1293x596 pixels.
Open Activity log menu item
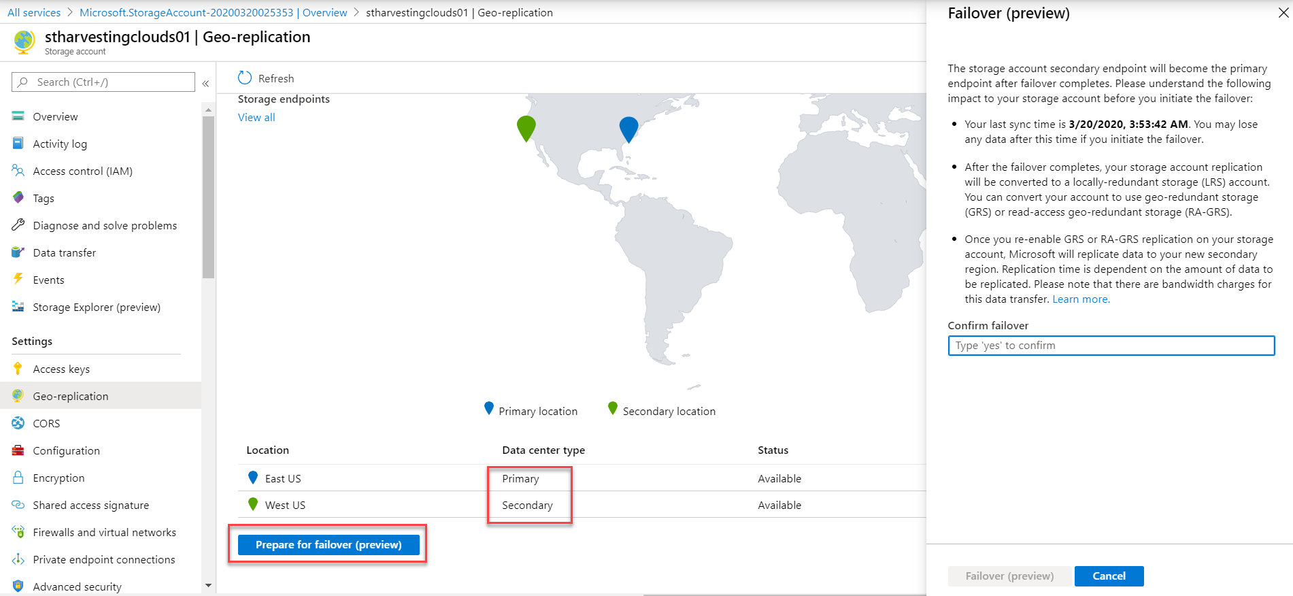101,144
